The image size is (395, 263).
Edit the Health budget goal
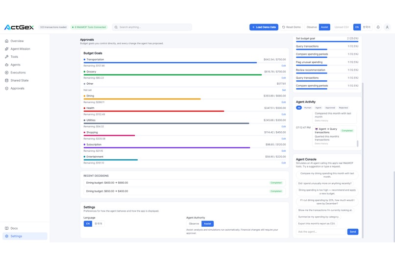284,114
